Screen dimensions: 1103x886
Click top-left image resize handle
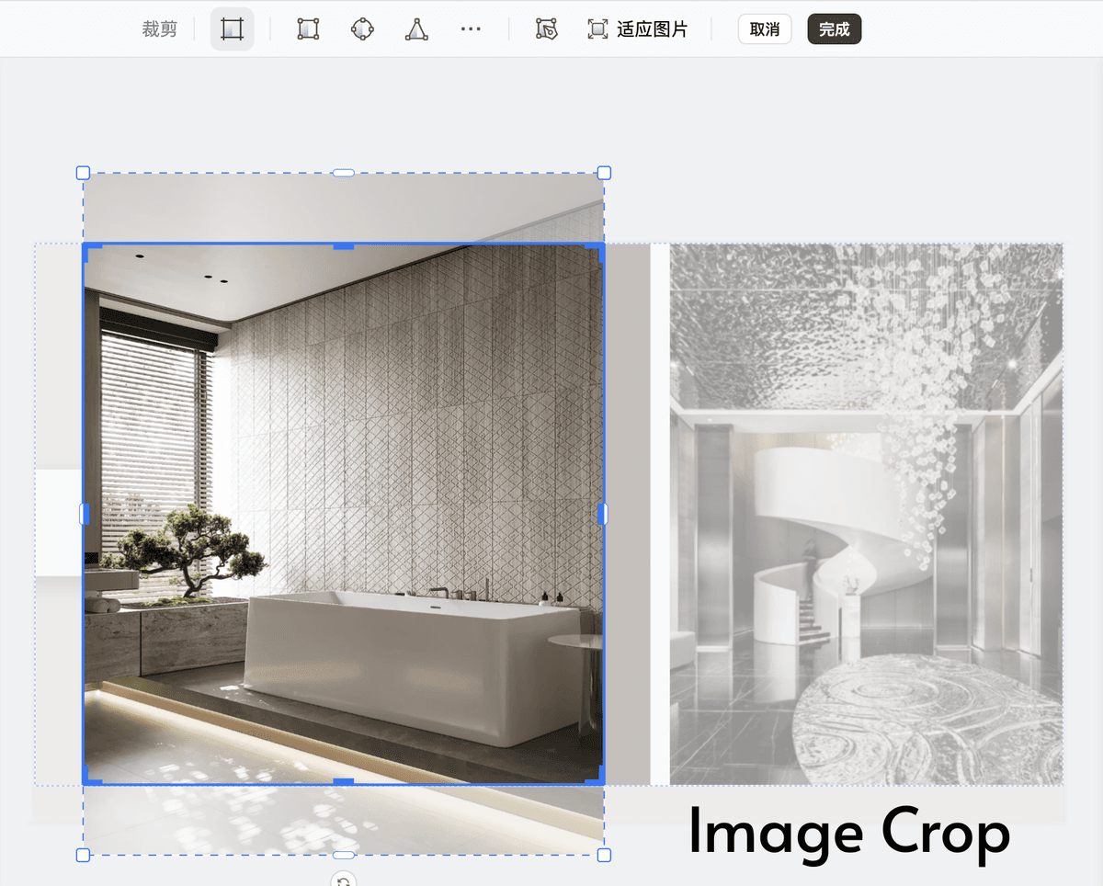point(83,173)
